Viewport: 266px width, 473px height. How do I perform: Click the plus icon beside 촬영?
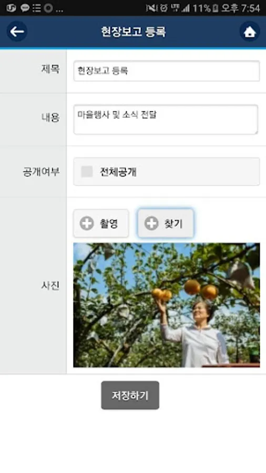(x=87, y=223)
